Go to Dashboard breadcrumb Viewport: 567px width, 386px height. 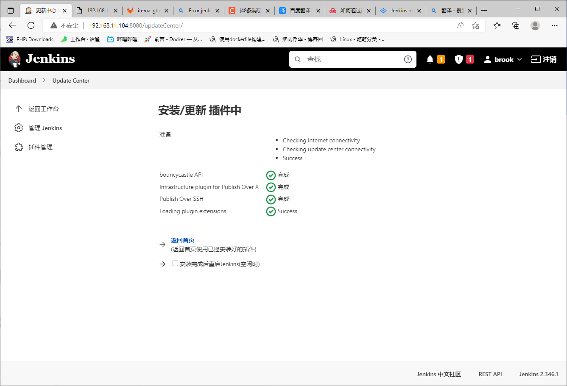click(x=22, y=81)
